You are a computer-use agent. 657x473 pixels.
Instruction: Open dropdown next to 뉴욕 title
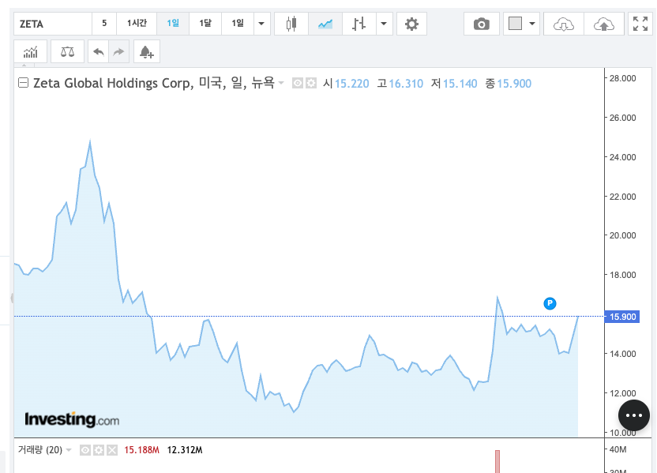(281, 83)
